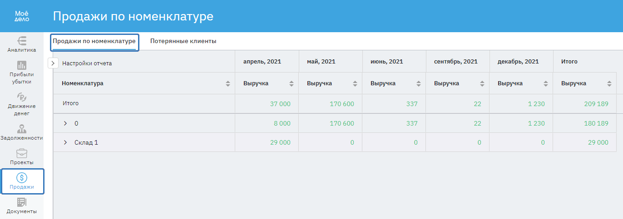
Task: Open the Прибыли убытки sidebar section
Action: (22, 72)
